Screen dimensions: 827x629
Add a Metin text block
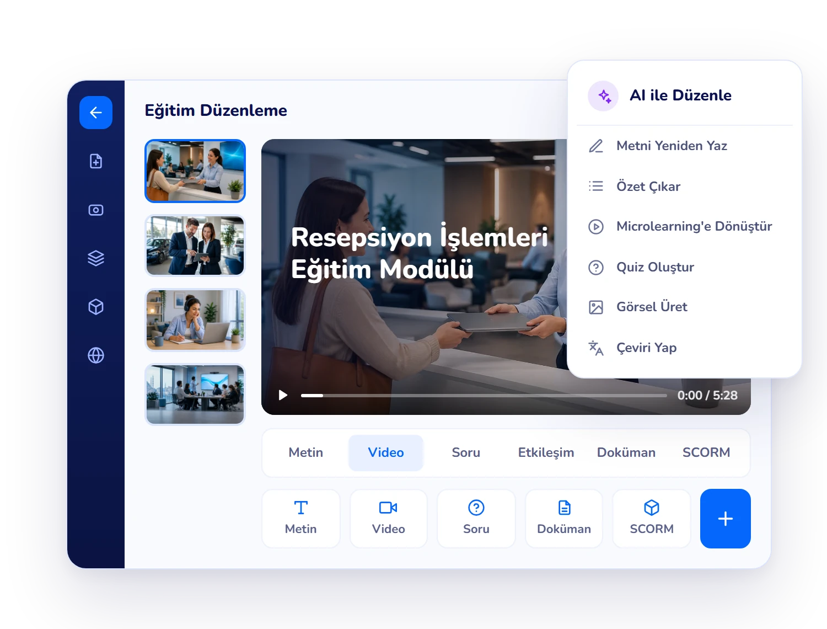[301, 519]
